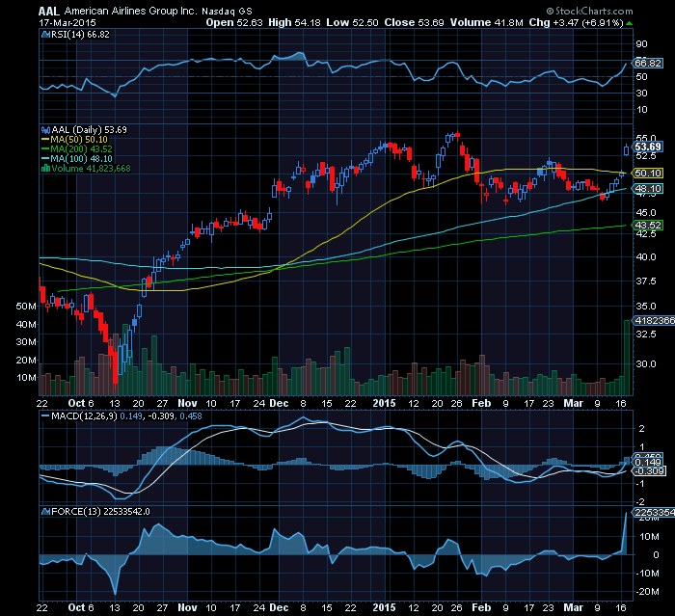Screen dimensions: 675x616
Task: Click the cyan MA(100) color line swatch
Action: click(45, 159)
